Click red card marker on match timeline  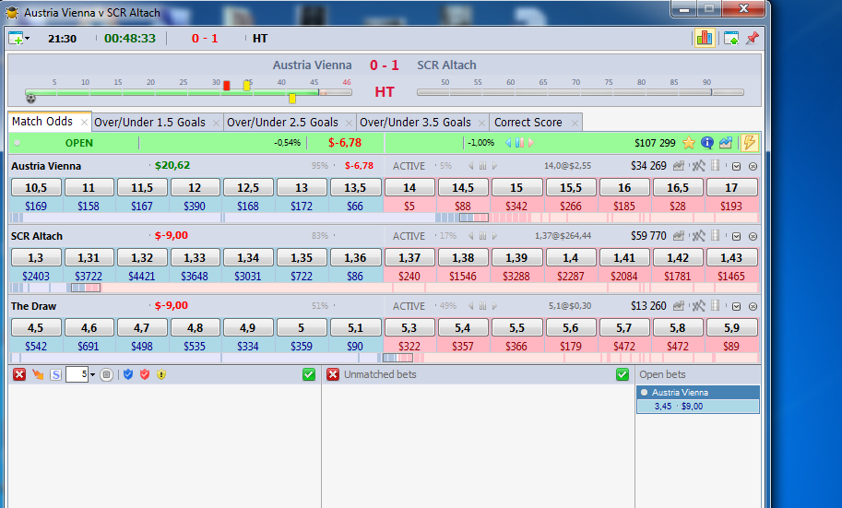(227, 86)
